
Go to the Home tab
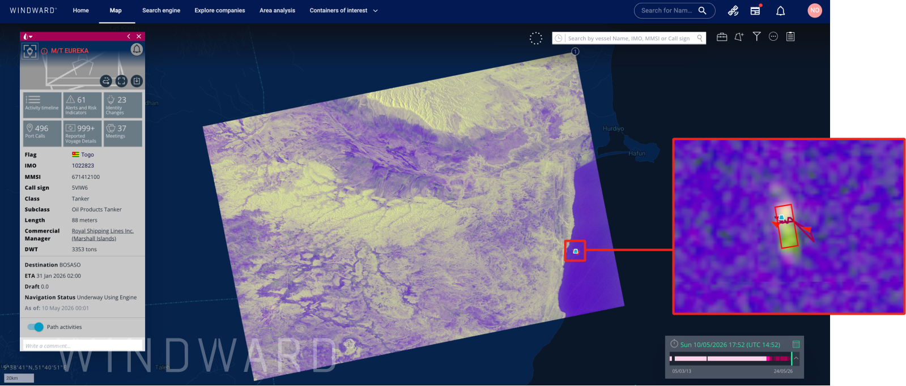click(80, 10)
